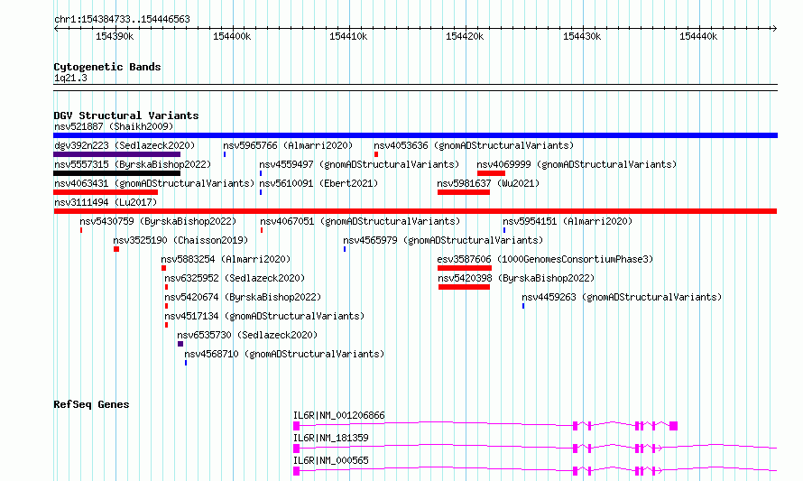Viewport: 803px width, 481px height.
Task: Click the nsv521887 (Shaikh2009) variant label
Action: coord(114,126)
